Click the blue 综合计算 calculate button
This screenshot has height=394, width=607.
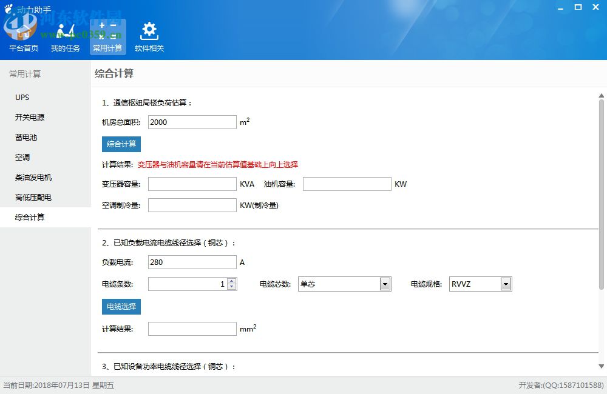pyautogui.click(x=121, y=144)
